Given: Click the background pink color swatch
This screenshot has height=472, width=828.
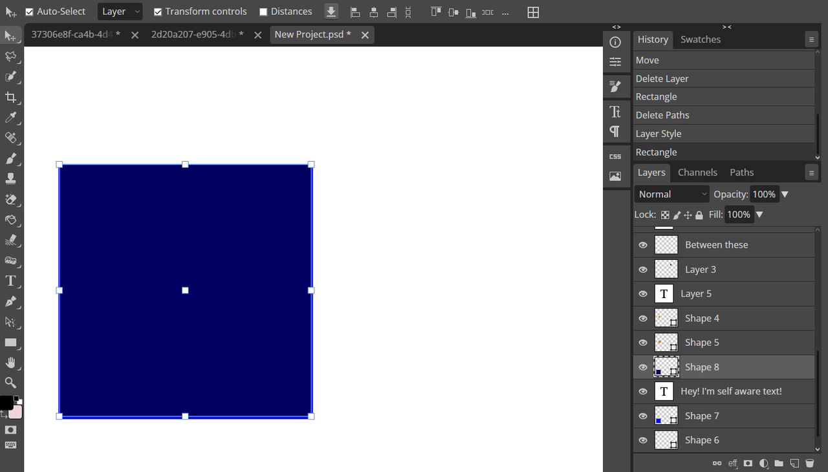Looking at the screenshot, I should [x=16, y=413].
